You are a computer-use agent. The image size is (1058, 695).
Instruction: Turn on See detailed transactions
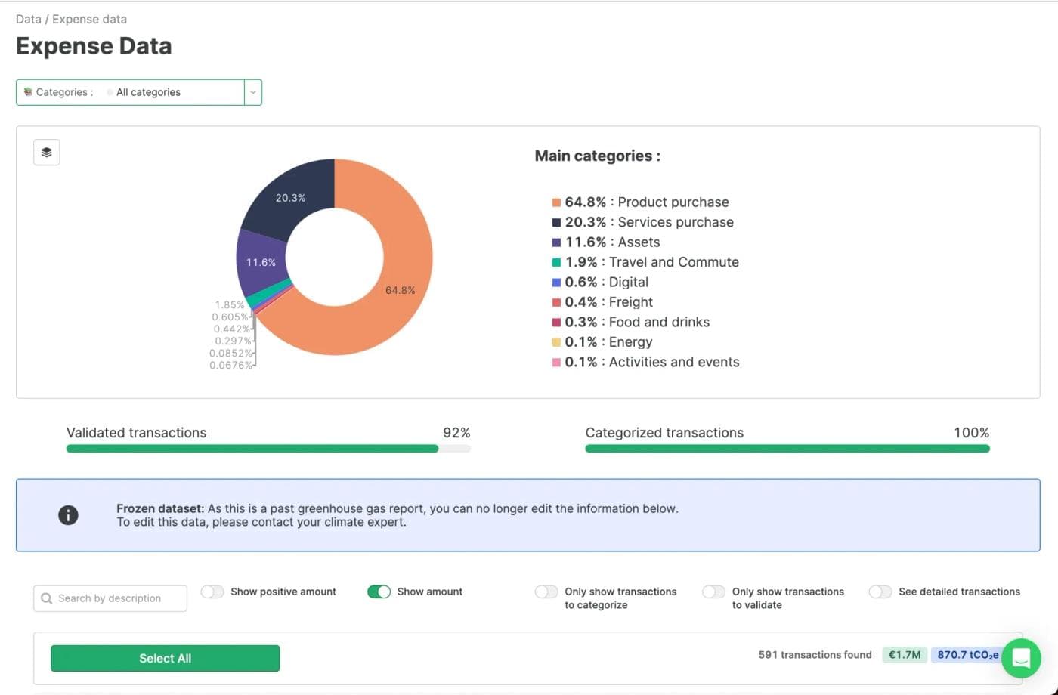pyautogui.click(x=880, y=592)
